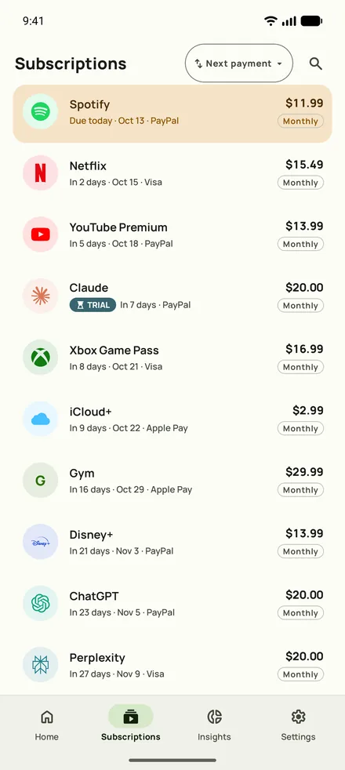The image size is (345, 770).
Task: Click the Spotify logo icon
Action: coord(40,111)
